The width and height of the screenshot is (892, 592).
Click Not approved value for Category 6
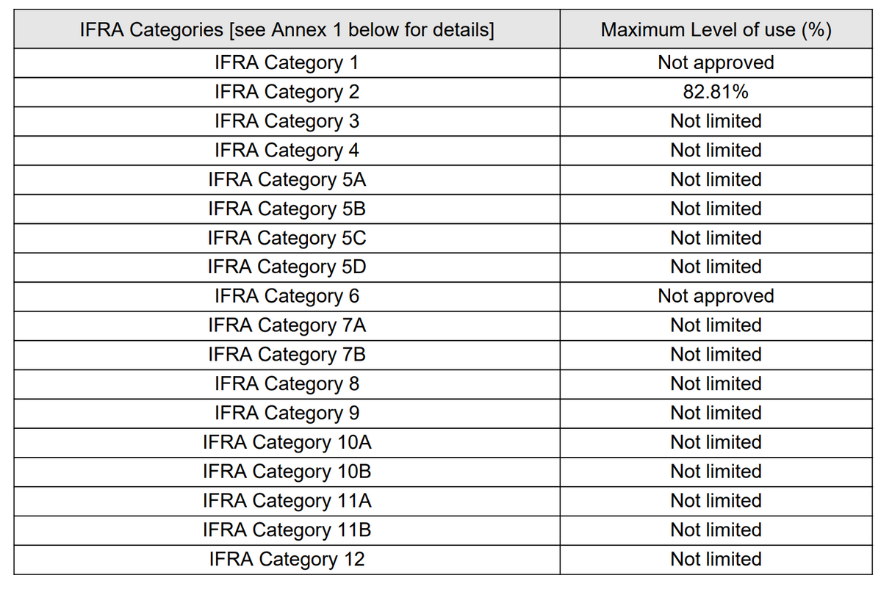click(716, 296)
